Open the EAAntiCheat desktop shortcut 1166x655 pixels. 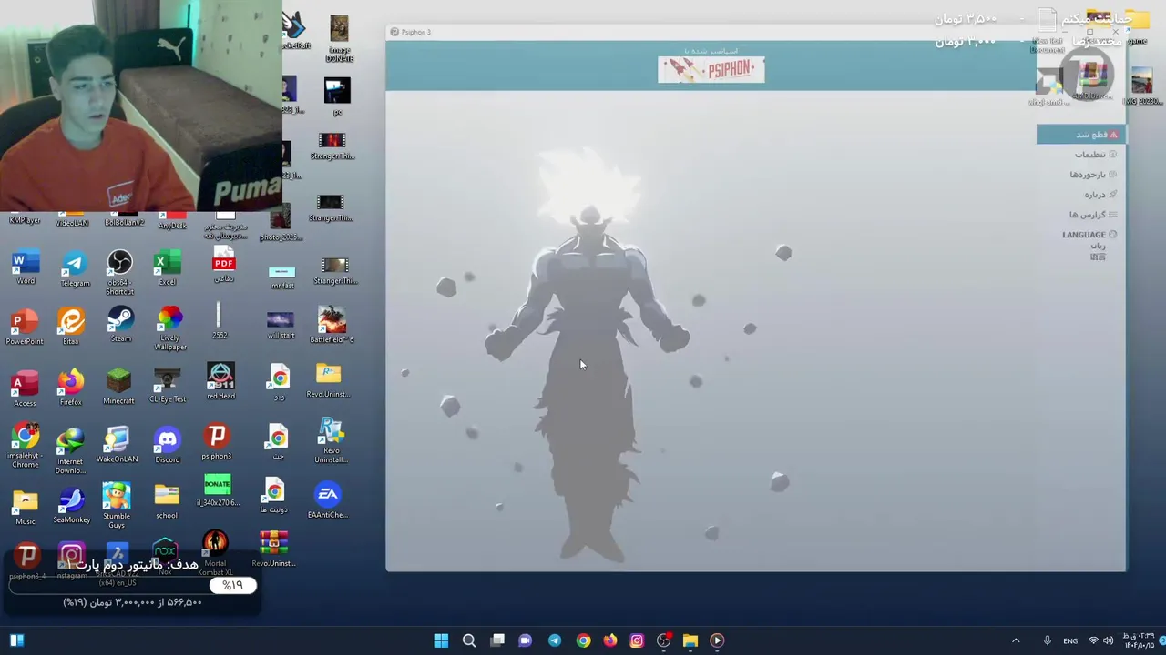pyautogui.click(x=328, y=501)
